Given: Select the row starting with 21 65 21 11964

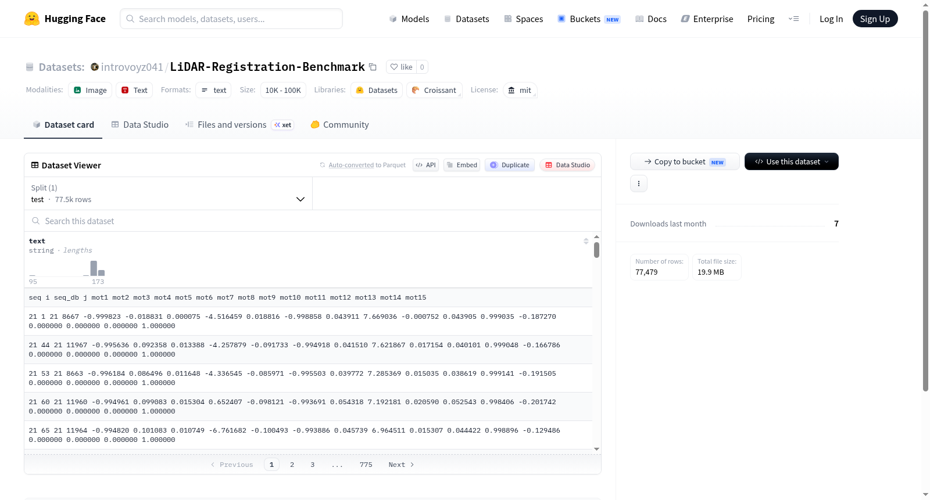Looking at the screenshot, I should coord(308,435).
